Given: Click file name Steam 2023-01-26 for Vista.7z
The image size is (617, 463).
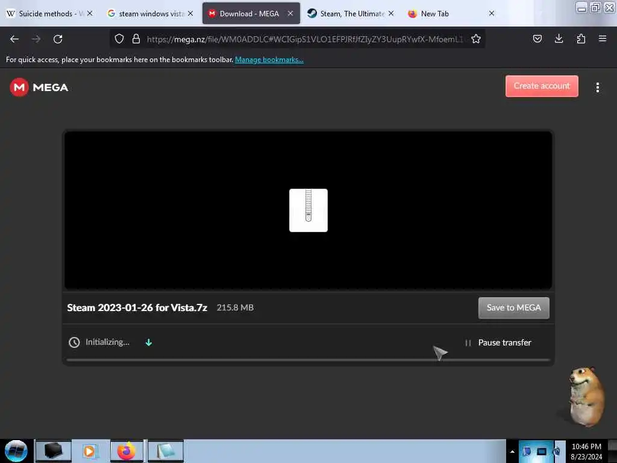Looking at the screenshot, I should tap(137, 307).
